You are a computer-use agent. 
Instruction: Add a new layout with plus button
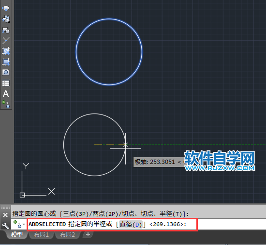coord(88,234)
